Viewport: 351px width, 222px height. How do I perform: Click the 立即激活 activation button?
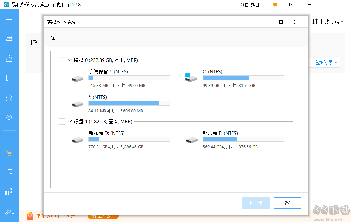coord(103,216)
